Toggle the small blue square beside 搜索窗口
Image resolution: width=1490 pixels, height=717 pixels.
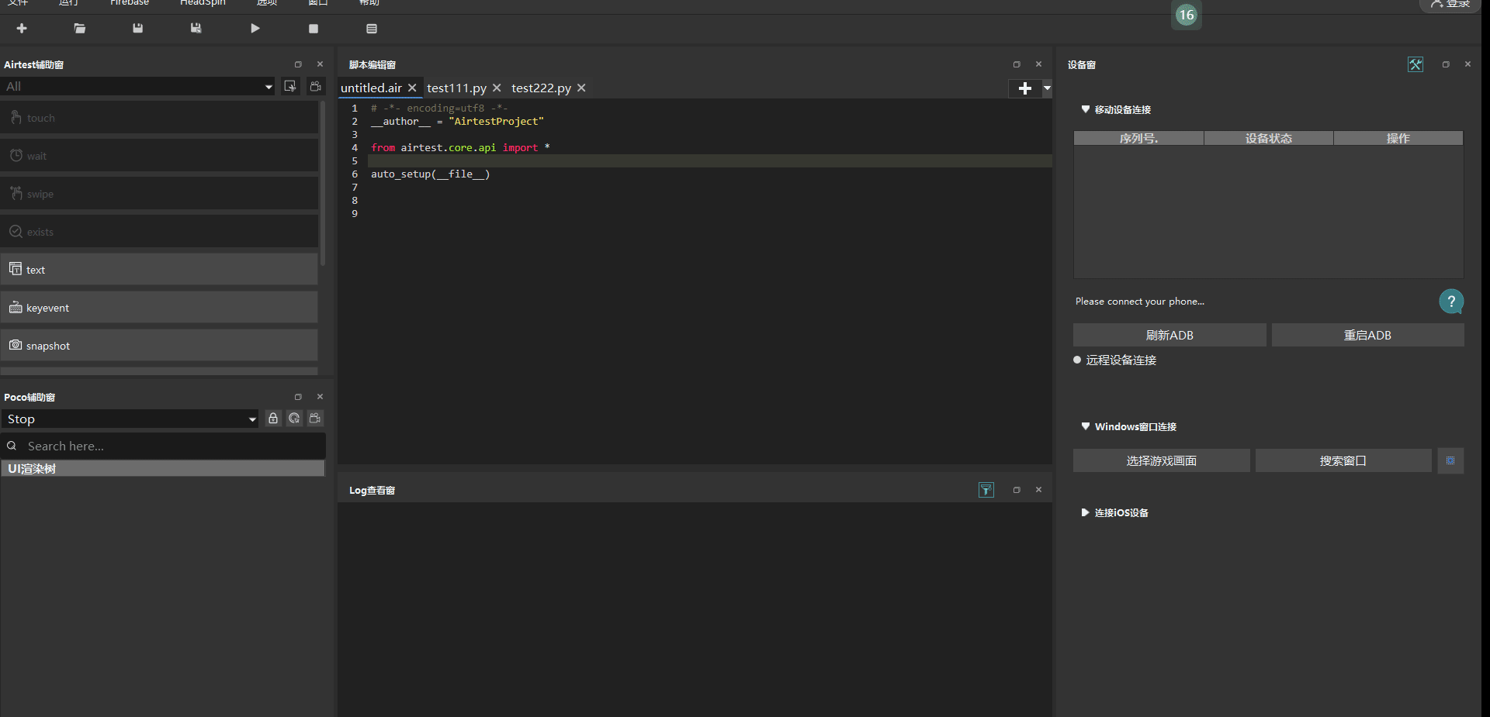pyautogui.click(x=1450, y=460)
